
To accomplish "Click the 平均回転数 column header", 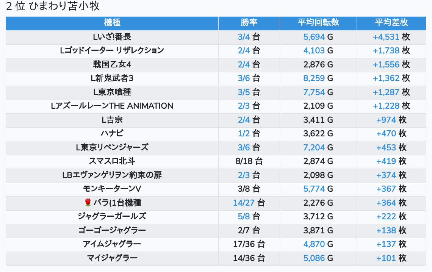I will (318, 22).
